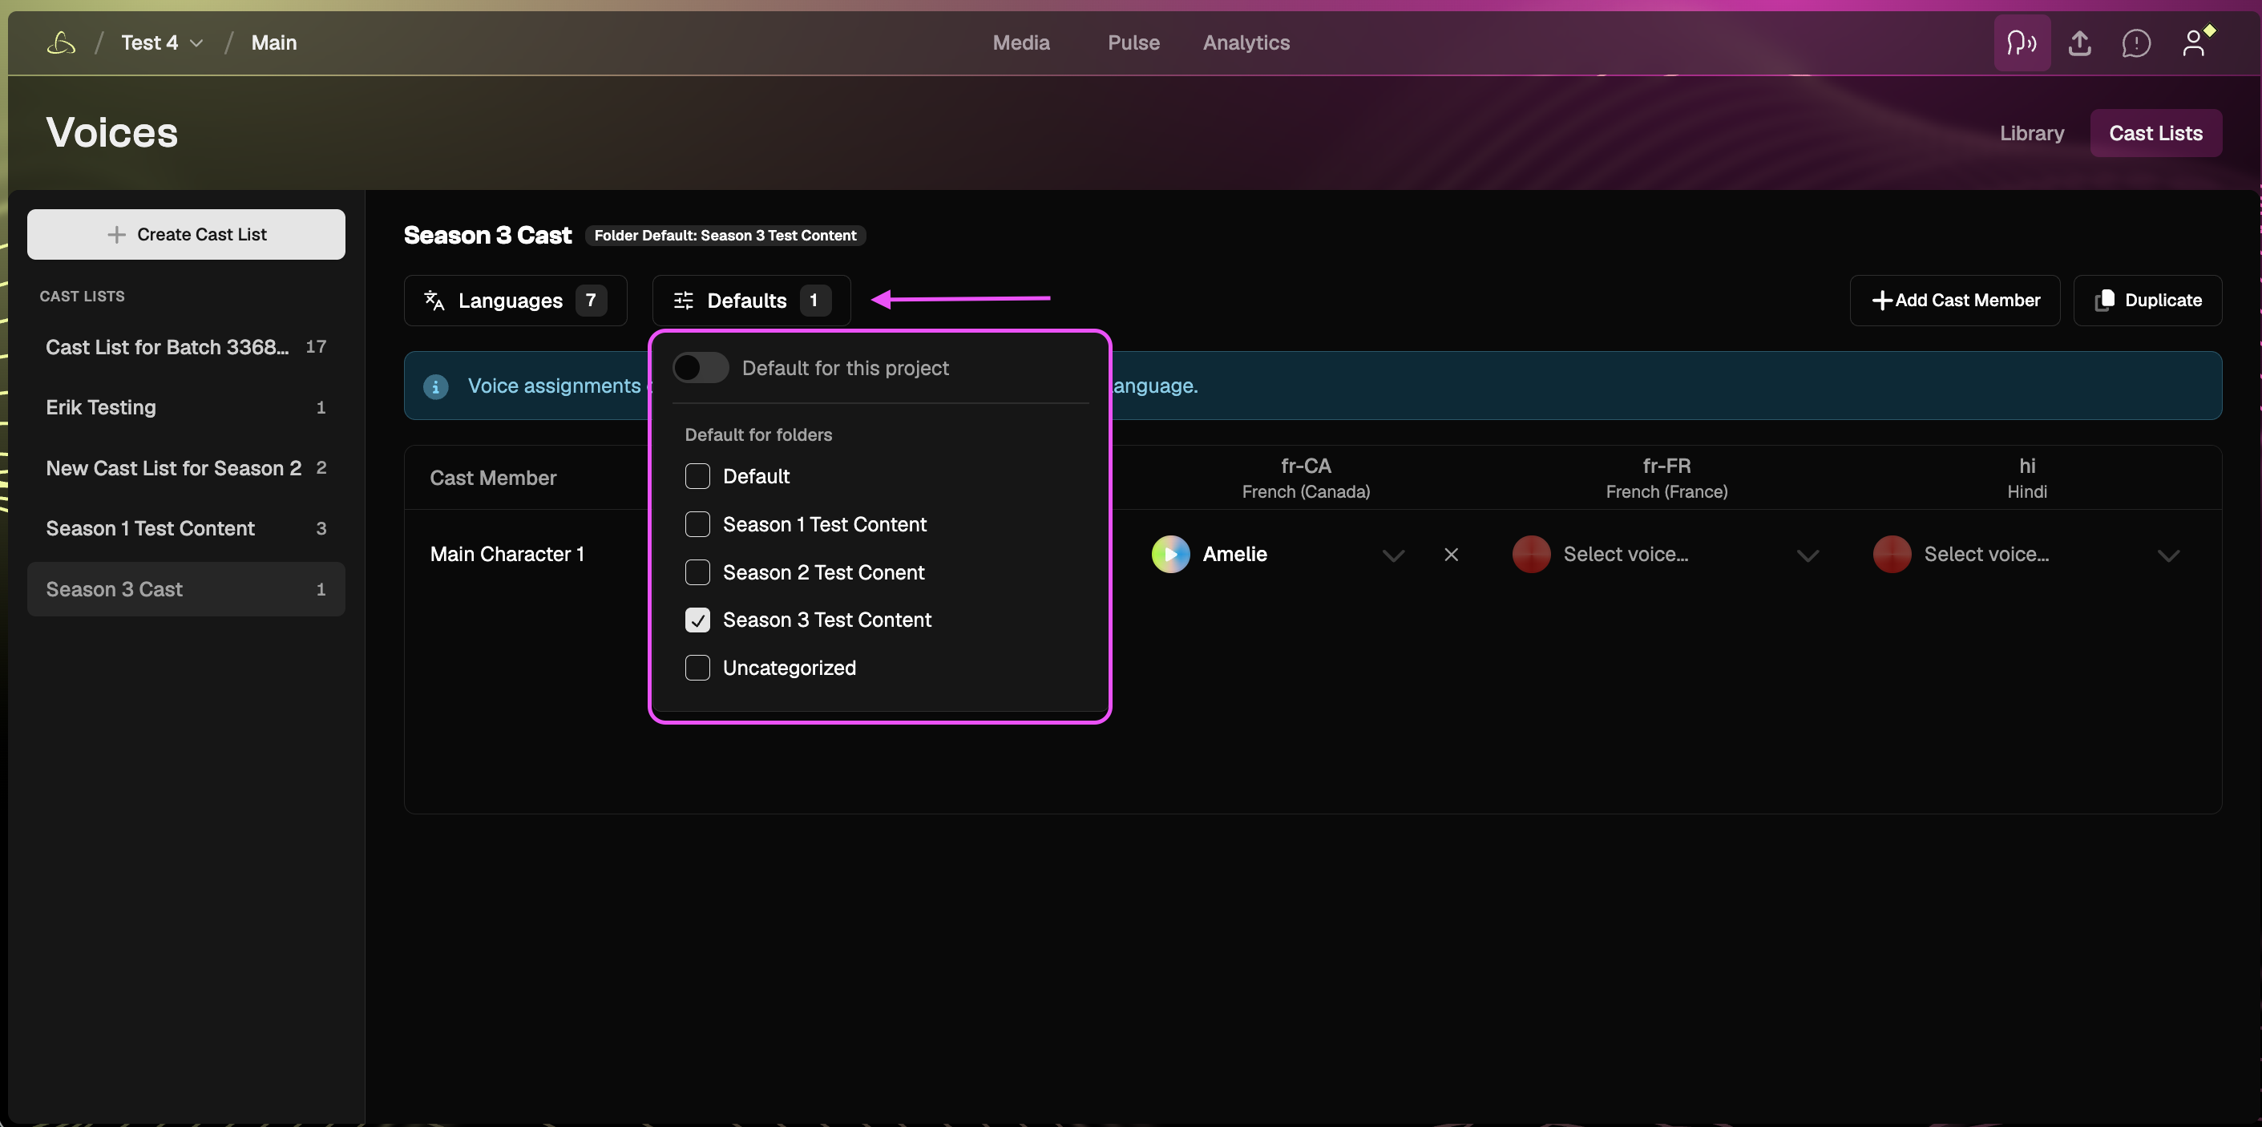Go to the Pulse tab

[x=1133, y=42]
